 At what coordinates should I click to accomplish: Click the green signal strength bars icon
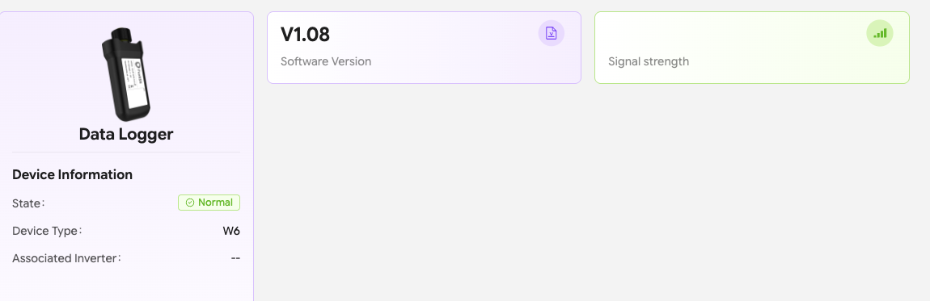(x=880, y=33)
